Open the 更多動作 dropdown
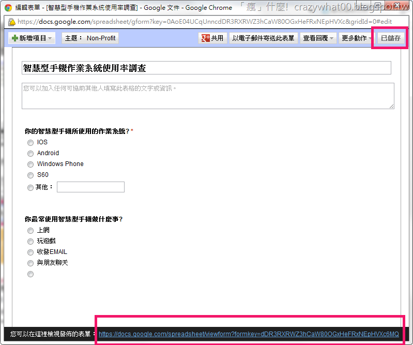Viewport: 413px width, 345px height. [356, 38]
